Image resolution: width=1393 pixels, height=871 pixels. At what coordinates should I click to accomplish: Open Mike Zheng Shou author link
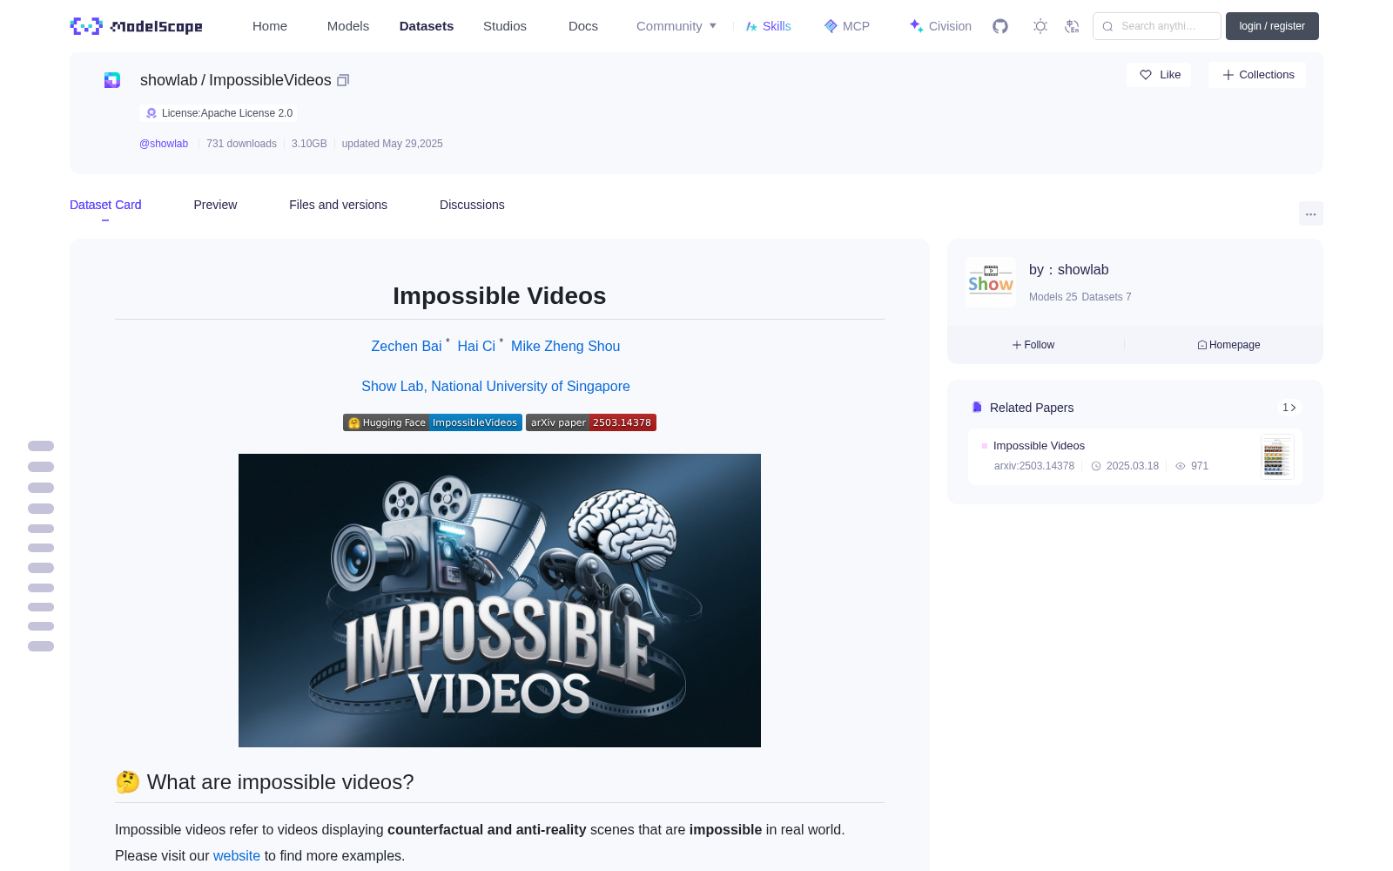pos(566,346)
